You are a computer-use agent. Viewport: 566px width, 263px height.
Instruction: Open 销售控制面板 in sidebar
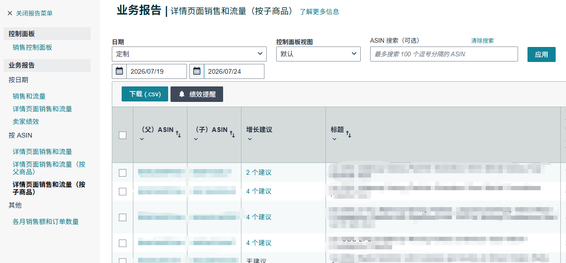pos(32,47)
